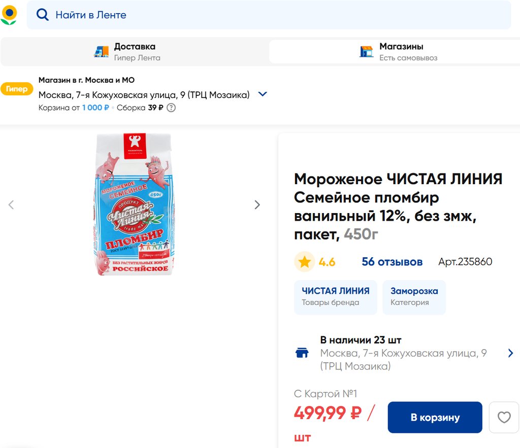Open the Заморозка category chip
520x448 pixels.
click(414, 297)
